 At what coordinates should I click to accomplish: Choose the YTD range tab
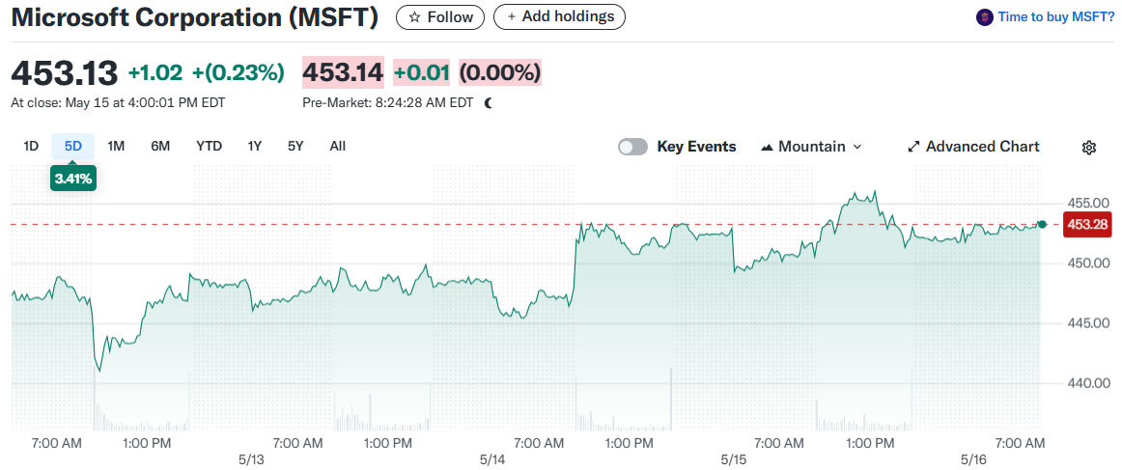(209, 147)
